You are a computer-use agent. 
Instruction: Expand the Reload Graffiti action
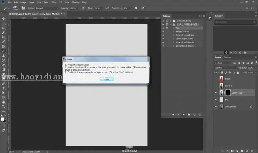click(x=173, y=31)
